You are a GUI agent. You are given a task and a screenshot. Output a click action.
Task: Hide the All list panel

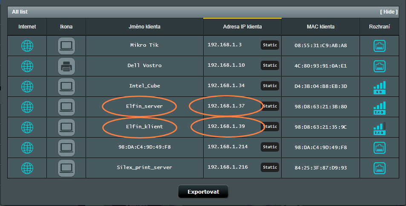point(389,12)
